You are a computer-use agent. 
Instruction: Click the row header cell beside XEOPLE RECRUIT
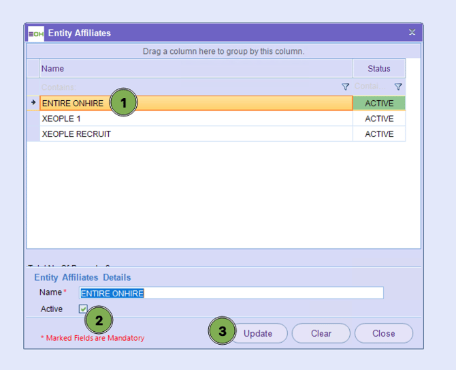[x=33, y=134]
